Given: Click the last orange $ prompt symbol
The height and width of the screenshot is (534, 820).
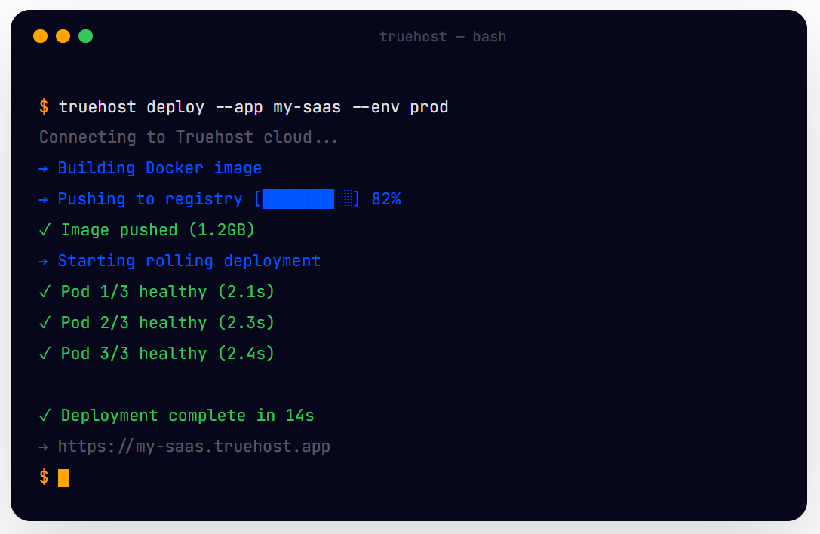Looking at the screenshot, I should pos(44,477).
